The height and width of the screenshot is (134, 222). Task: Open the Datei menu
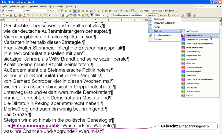coord(5,6)
